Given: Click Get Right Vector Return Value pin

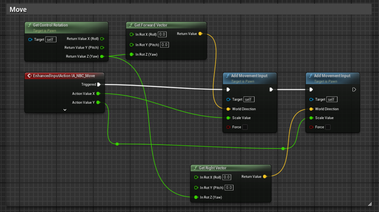Looking at the screenshot, I should point(265,176).
